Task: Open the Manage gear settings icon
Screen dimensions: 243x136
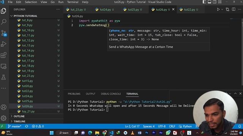Action: pyautogui.click(x=3, y=118)
